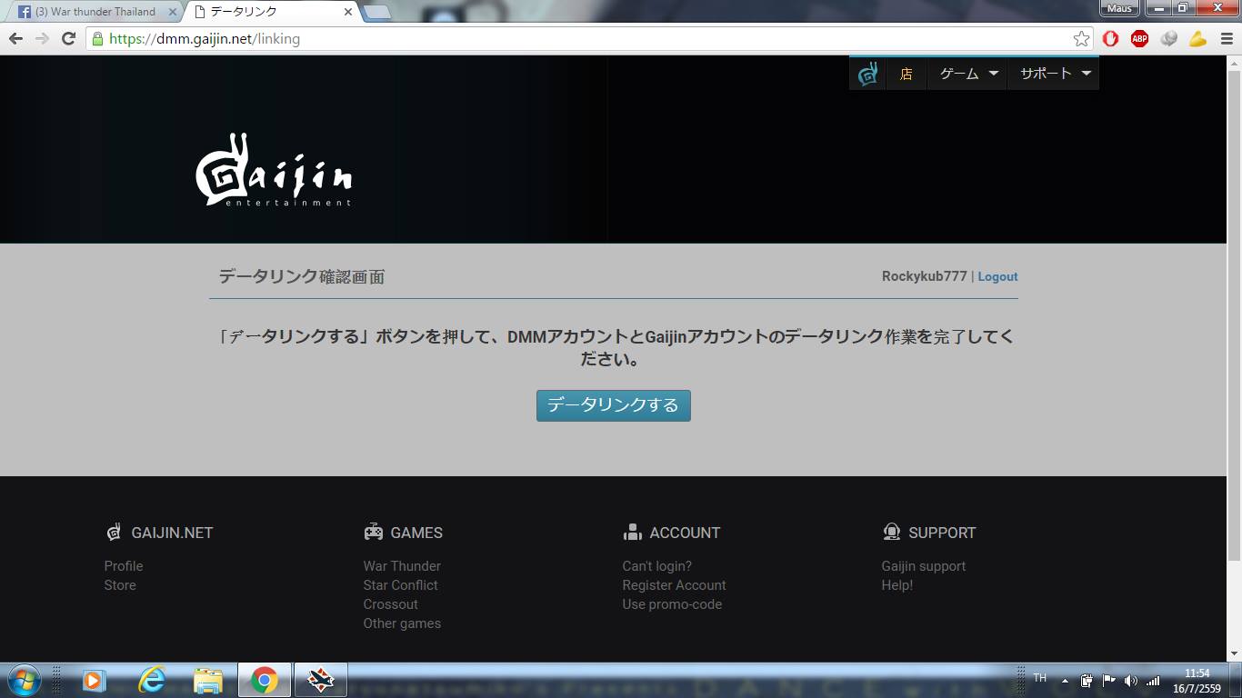Click the yellow extension icon

[x=1197, y=38]
